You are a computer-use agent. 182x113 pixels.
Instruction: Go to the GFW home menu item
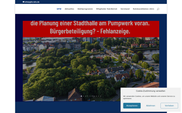[x=59, y=9]
